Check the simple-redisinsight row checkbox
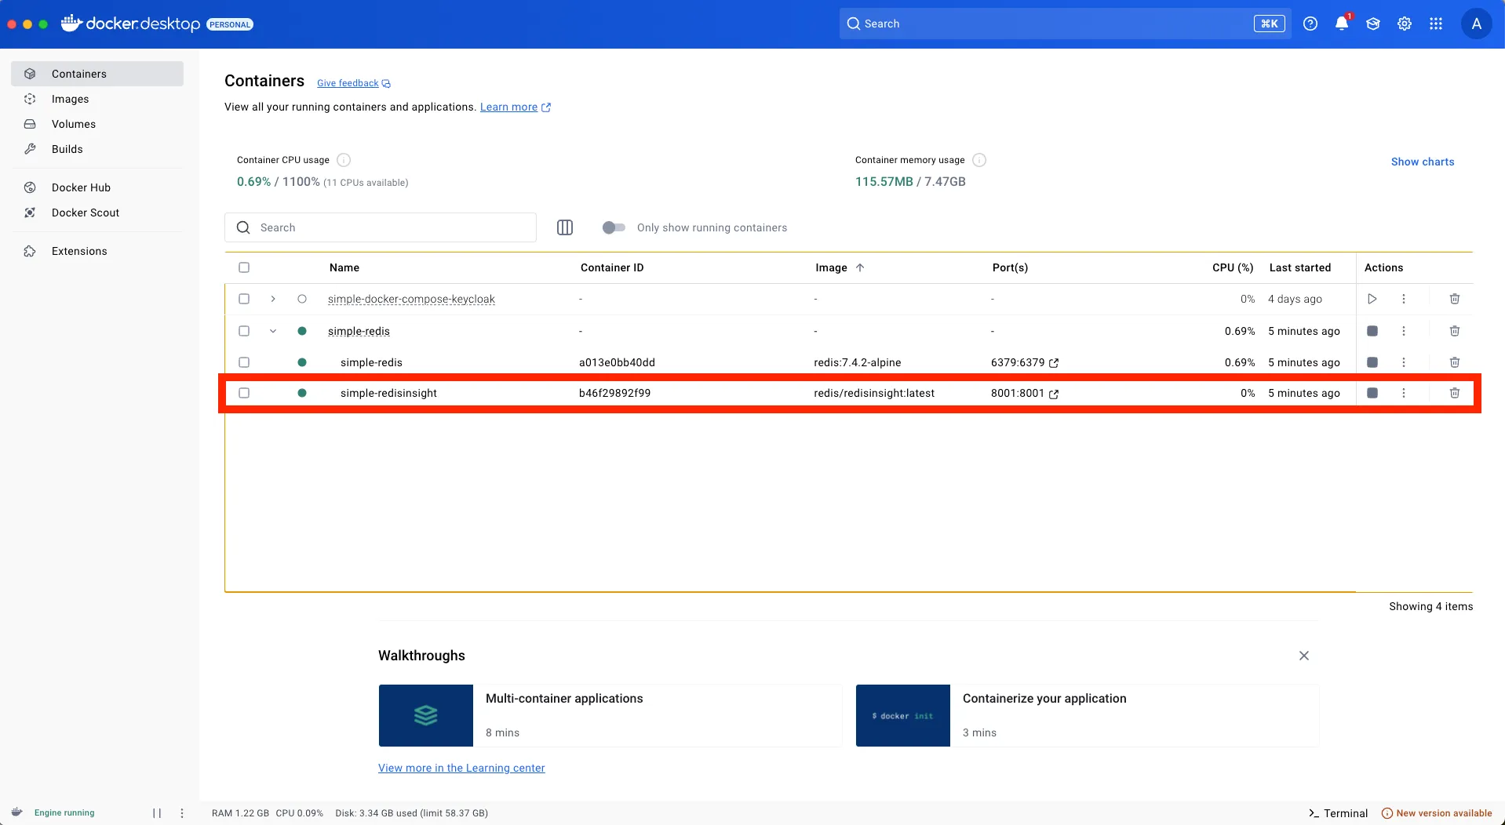The height and width of the screenshot is (825, 1505). (244, 393)
